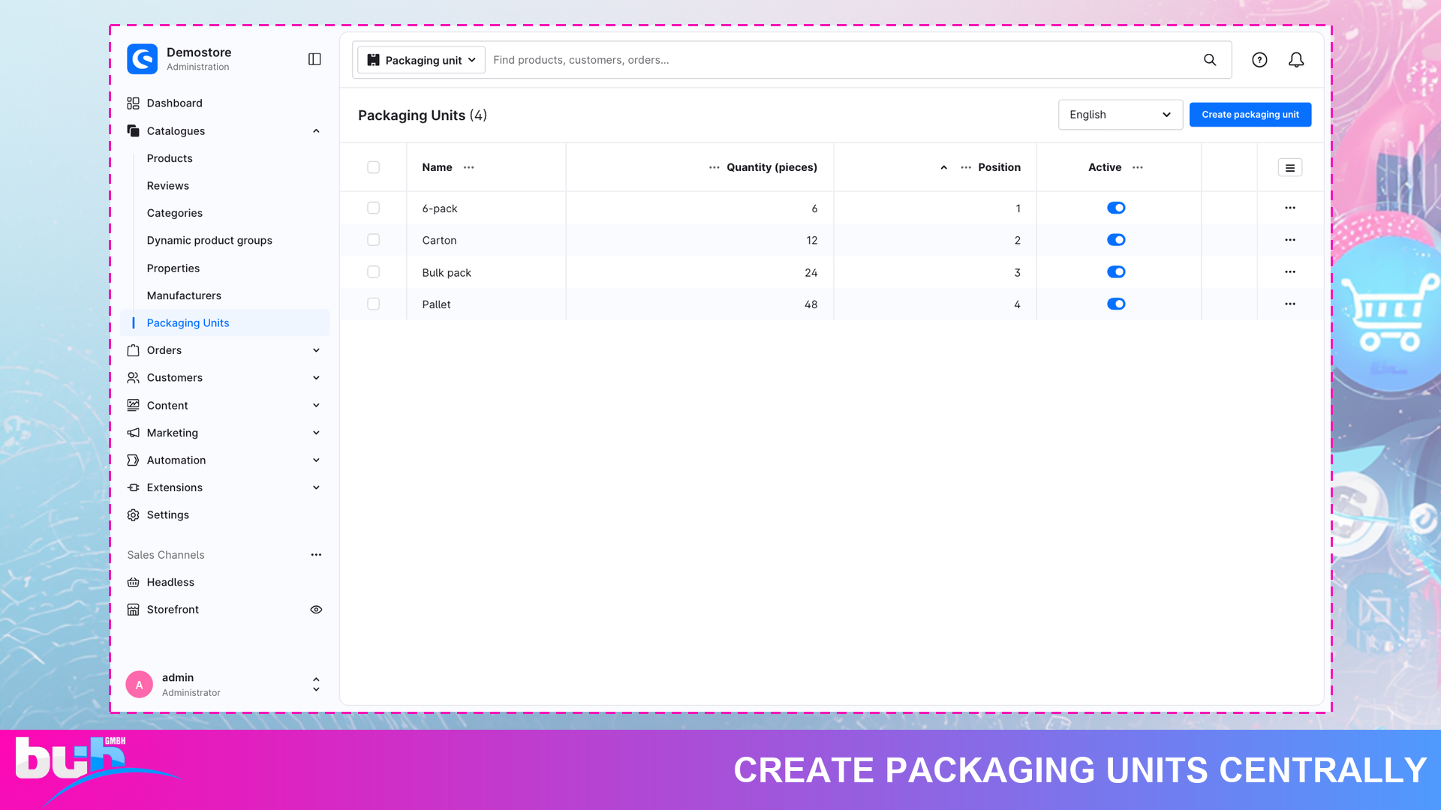
Task: Open the Packaging unit search scope dropdown
Action: pyautogui.click(x=421, y=60)
